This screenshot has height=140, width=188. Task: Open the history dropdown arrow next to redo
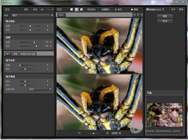[52, 9]
